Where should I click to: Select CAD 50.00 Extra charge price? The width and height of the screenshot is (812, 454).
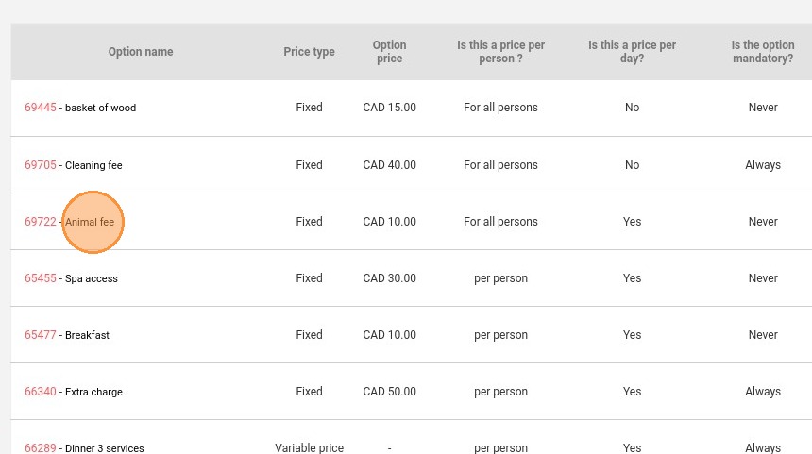tap(389, 392)
